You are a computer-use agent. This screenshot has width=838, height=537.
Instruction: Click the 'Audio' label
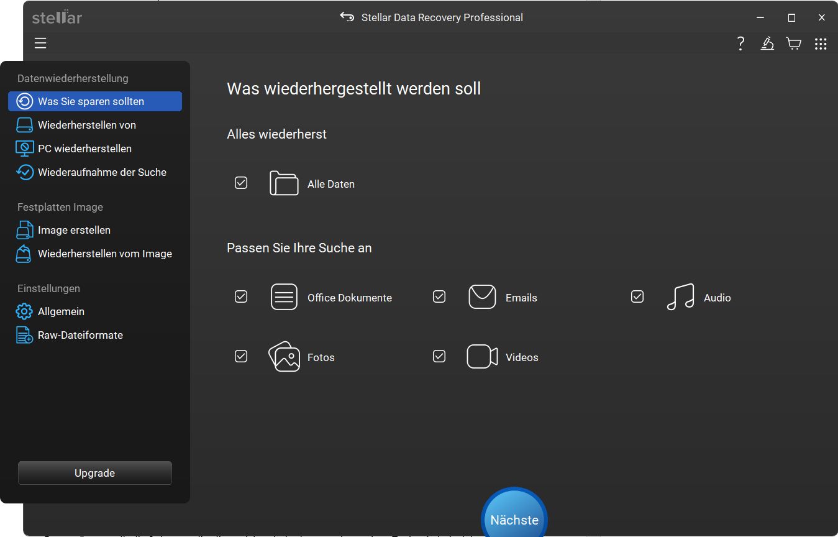click(x=717, y=298)
